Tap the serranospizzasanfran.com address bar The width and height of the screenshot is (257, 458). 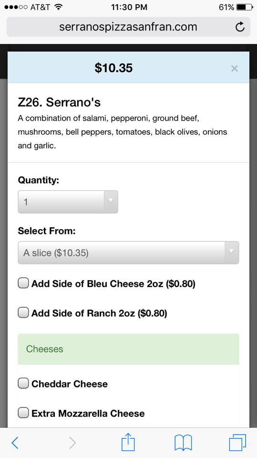(129, 27)
